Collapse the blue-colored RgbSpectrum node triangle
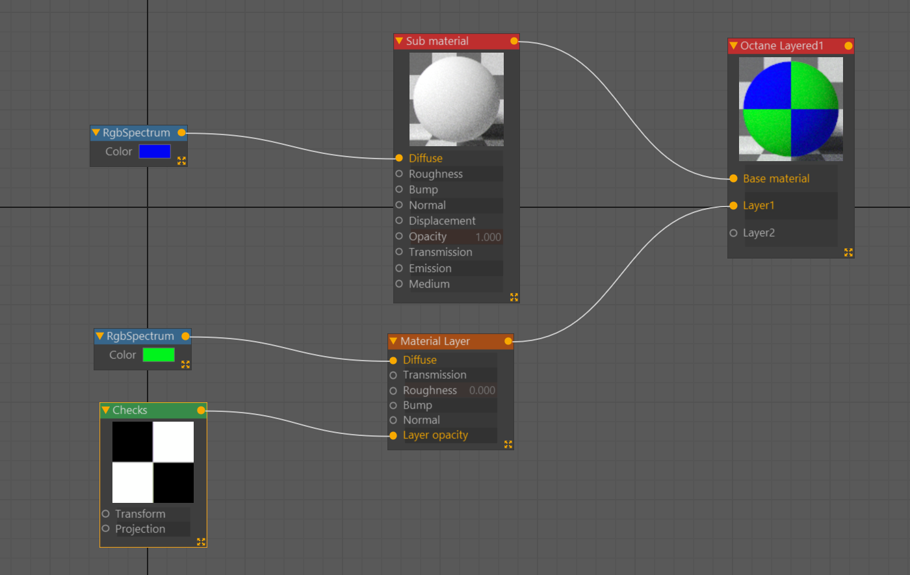The width and height of the screenshot is (910, 575). point(96,133)
